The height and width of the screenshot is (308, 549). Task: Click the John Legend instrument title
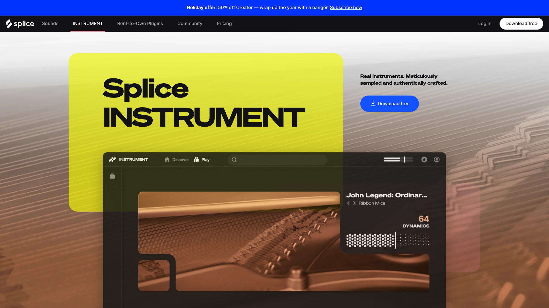tap(387, 195)
